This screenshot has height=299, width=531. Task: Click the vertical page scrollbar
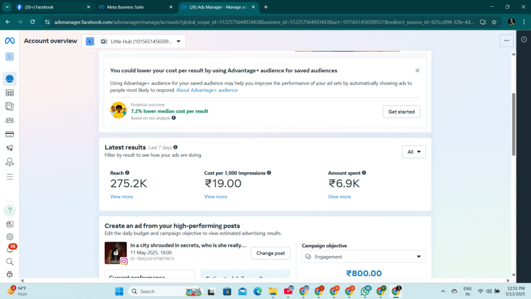pyautogui.click(x=513, y=124)
